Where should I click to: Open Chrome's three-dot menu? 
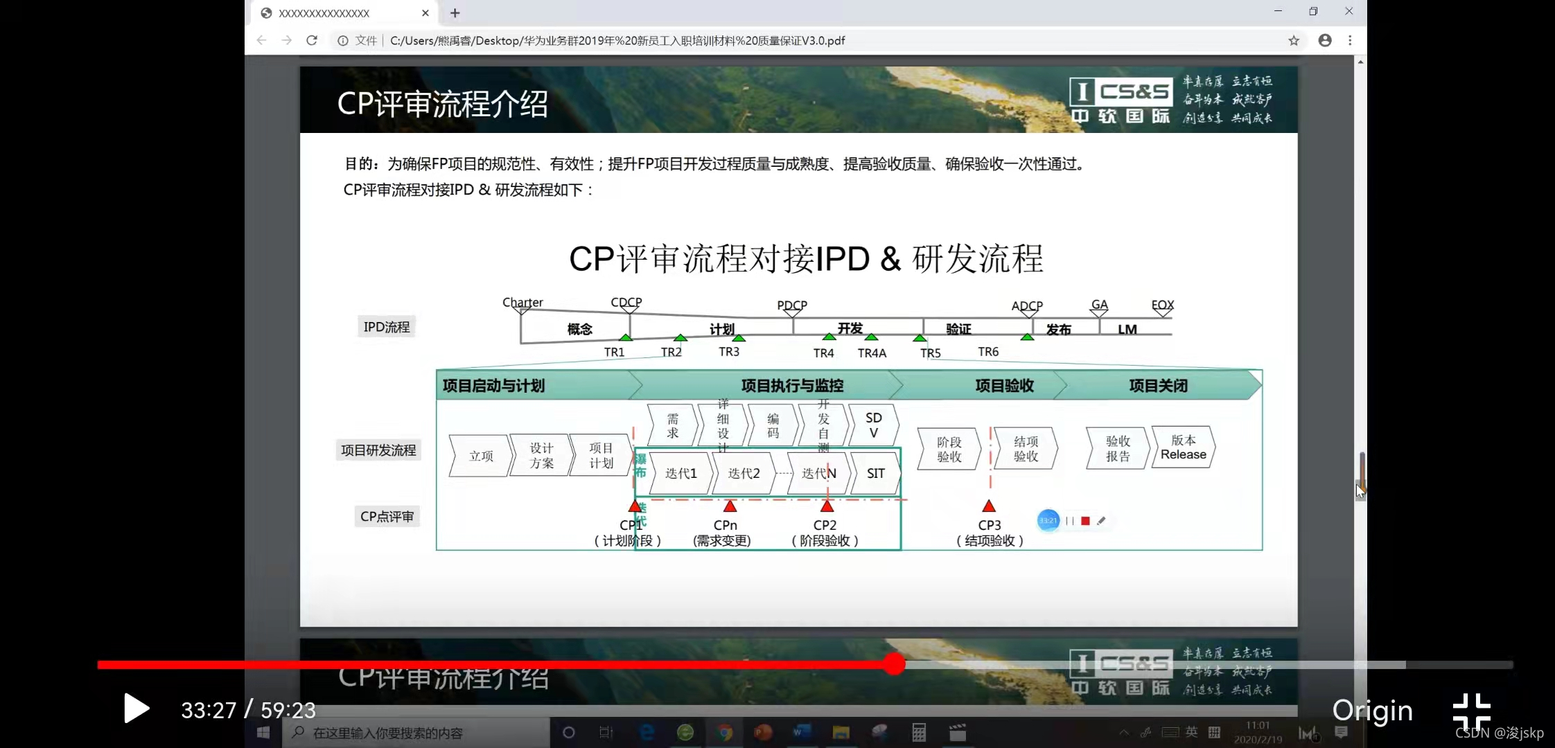click(1350, 41)
